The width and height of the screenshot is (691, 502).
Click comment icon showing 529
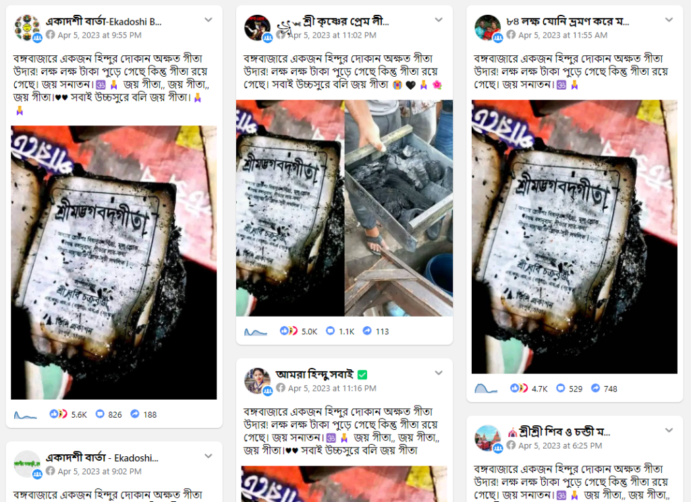[x=561, y=388]
